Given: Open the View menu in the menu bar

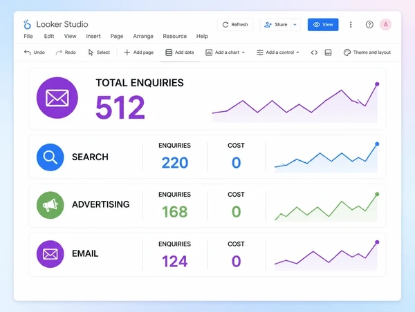Looking at the screenshot, I should click(x=70, y=36).
